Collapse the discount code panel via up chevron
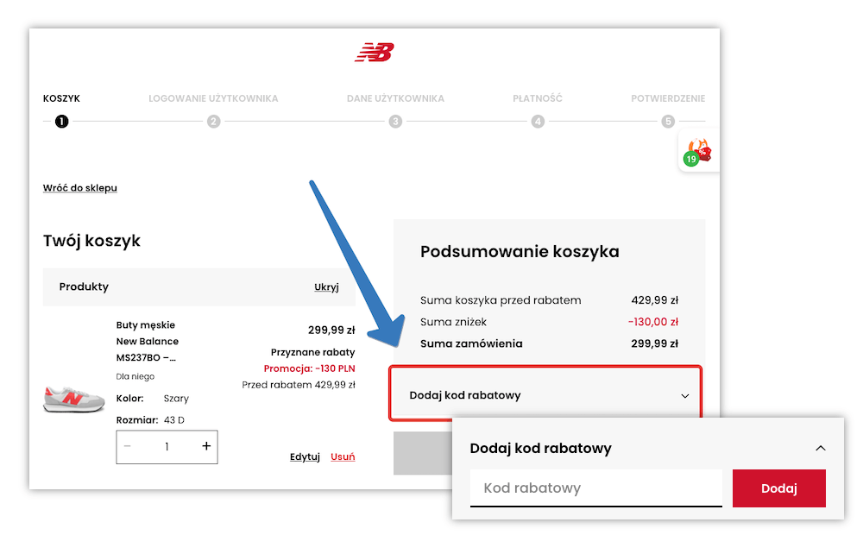 click(x=821, y=448)
